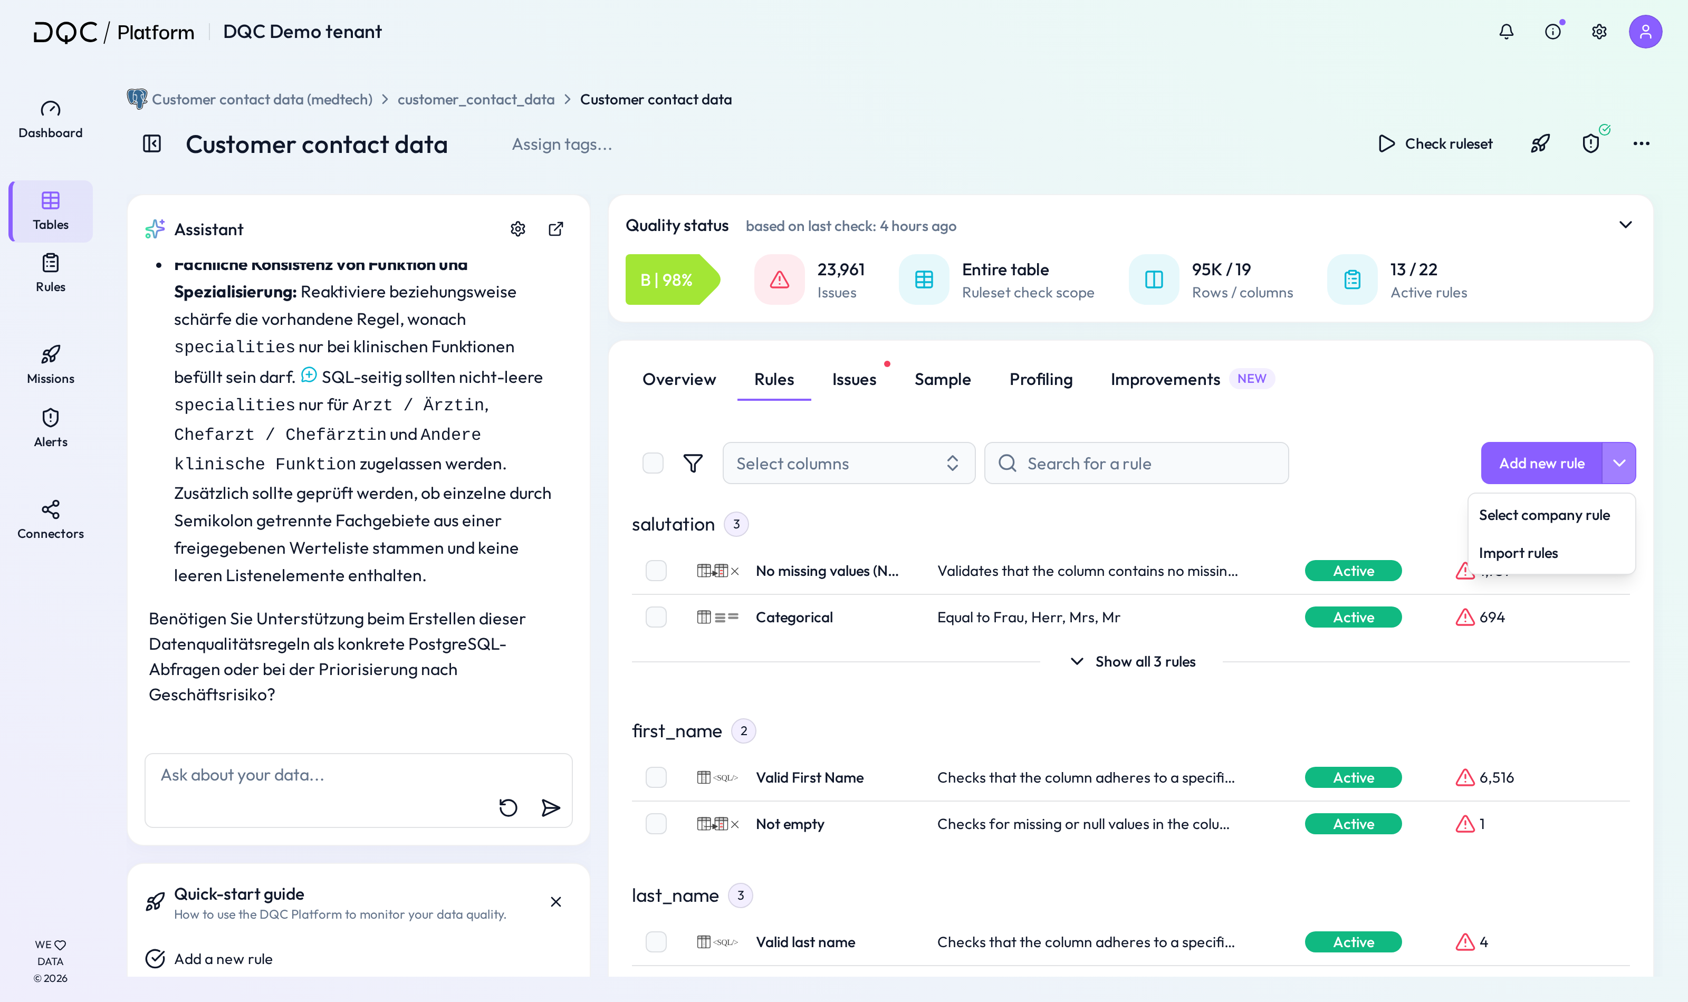This screenshot has height=1002, width=1688.
Task: Open the Select columns dropdown
Action: 849,463
